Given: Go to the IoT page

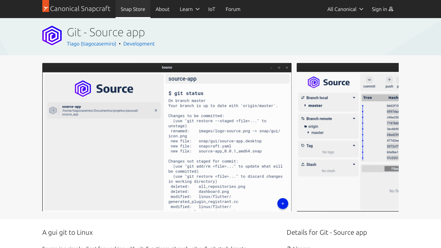Looking at the screenshot, I should click(x=212, y=9).
